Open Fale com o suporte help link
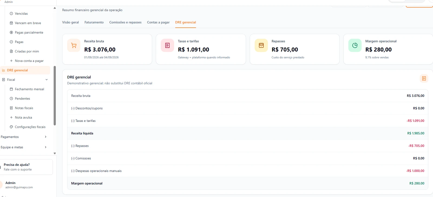The image size is (433, 197). click(18, 170)
